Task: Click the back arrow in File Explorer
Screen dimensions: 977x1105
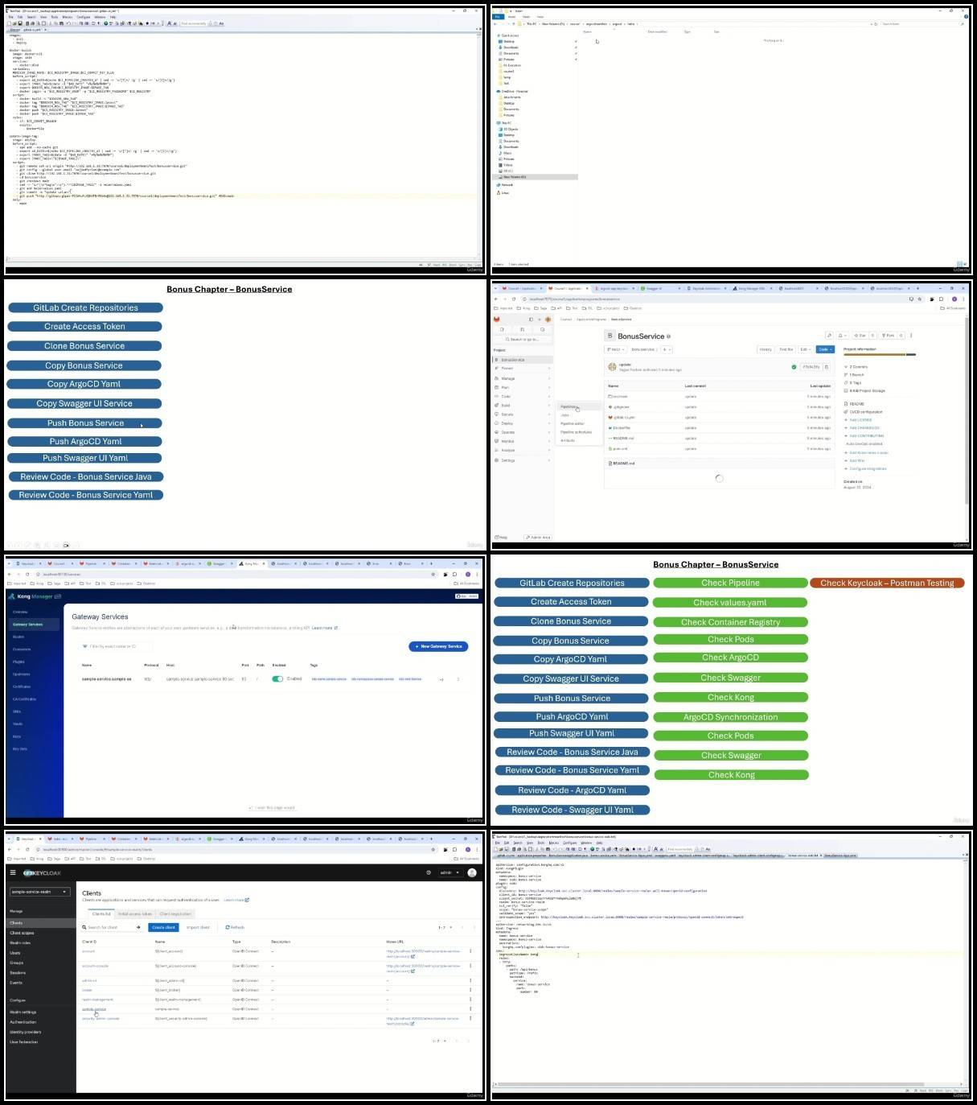Action: click(x=495, y=24)
